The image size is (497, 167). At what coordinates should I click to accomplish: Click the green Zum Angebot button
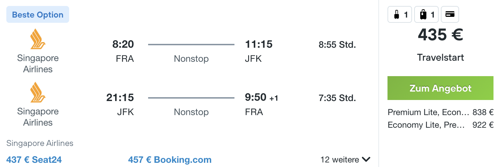tap(440, 88)
